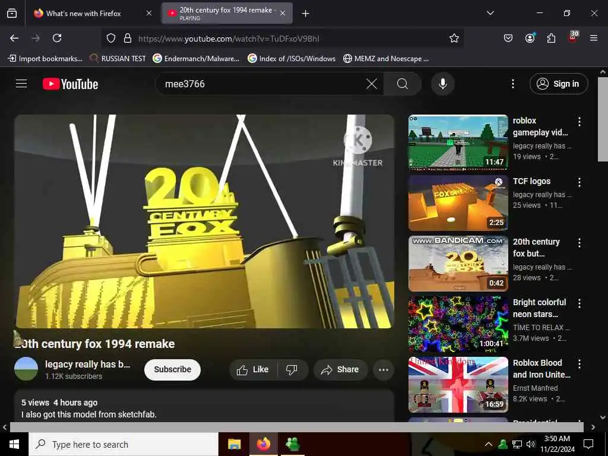Save page to Pocket
The image size is (608, 456).
pos(508,38)
